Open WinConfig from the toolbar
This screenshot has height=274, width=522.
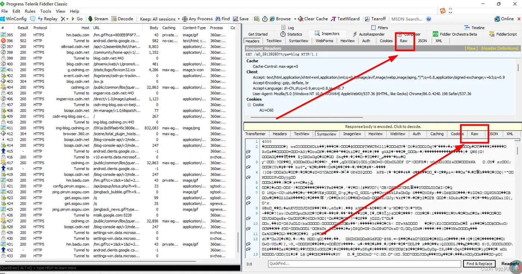[13, 19]
